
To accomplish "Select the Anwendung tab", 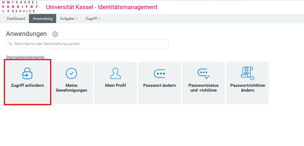I will pyautogui.click(x=42, y=19).
